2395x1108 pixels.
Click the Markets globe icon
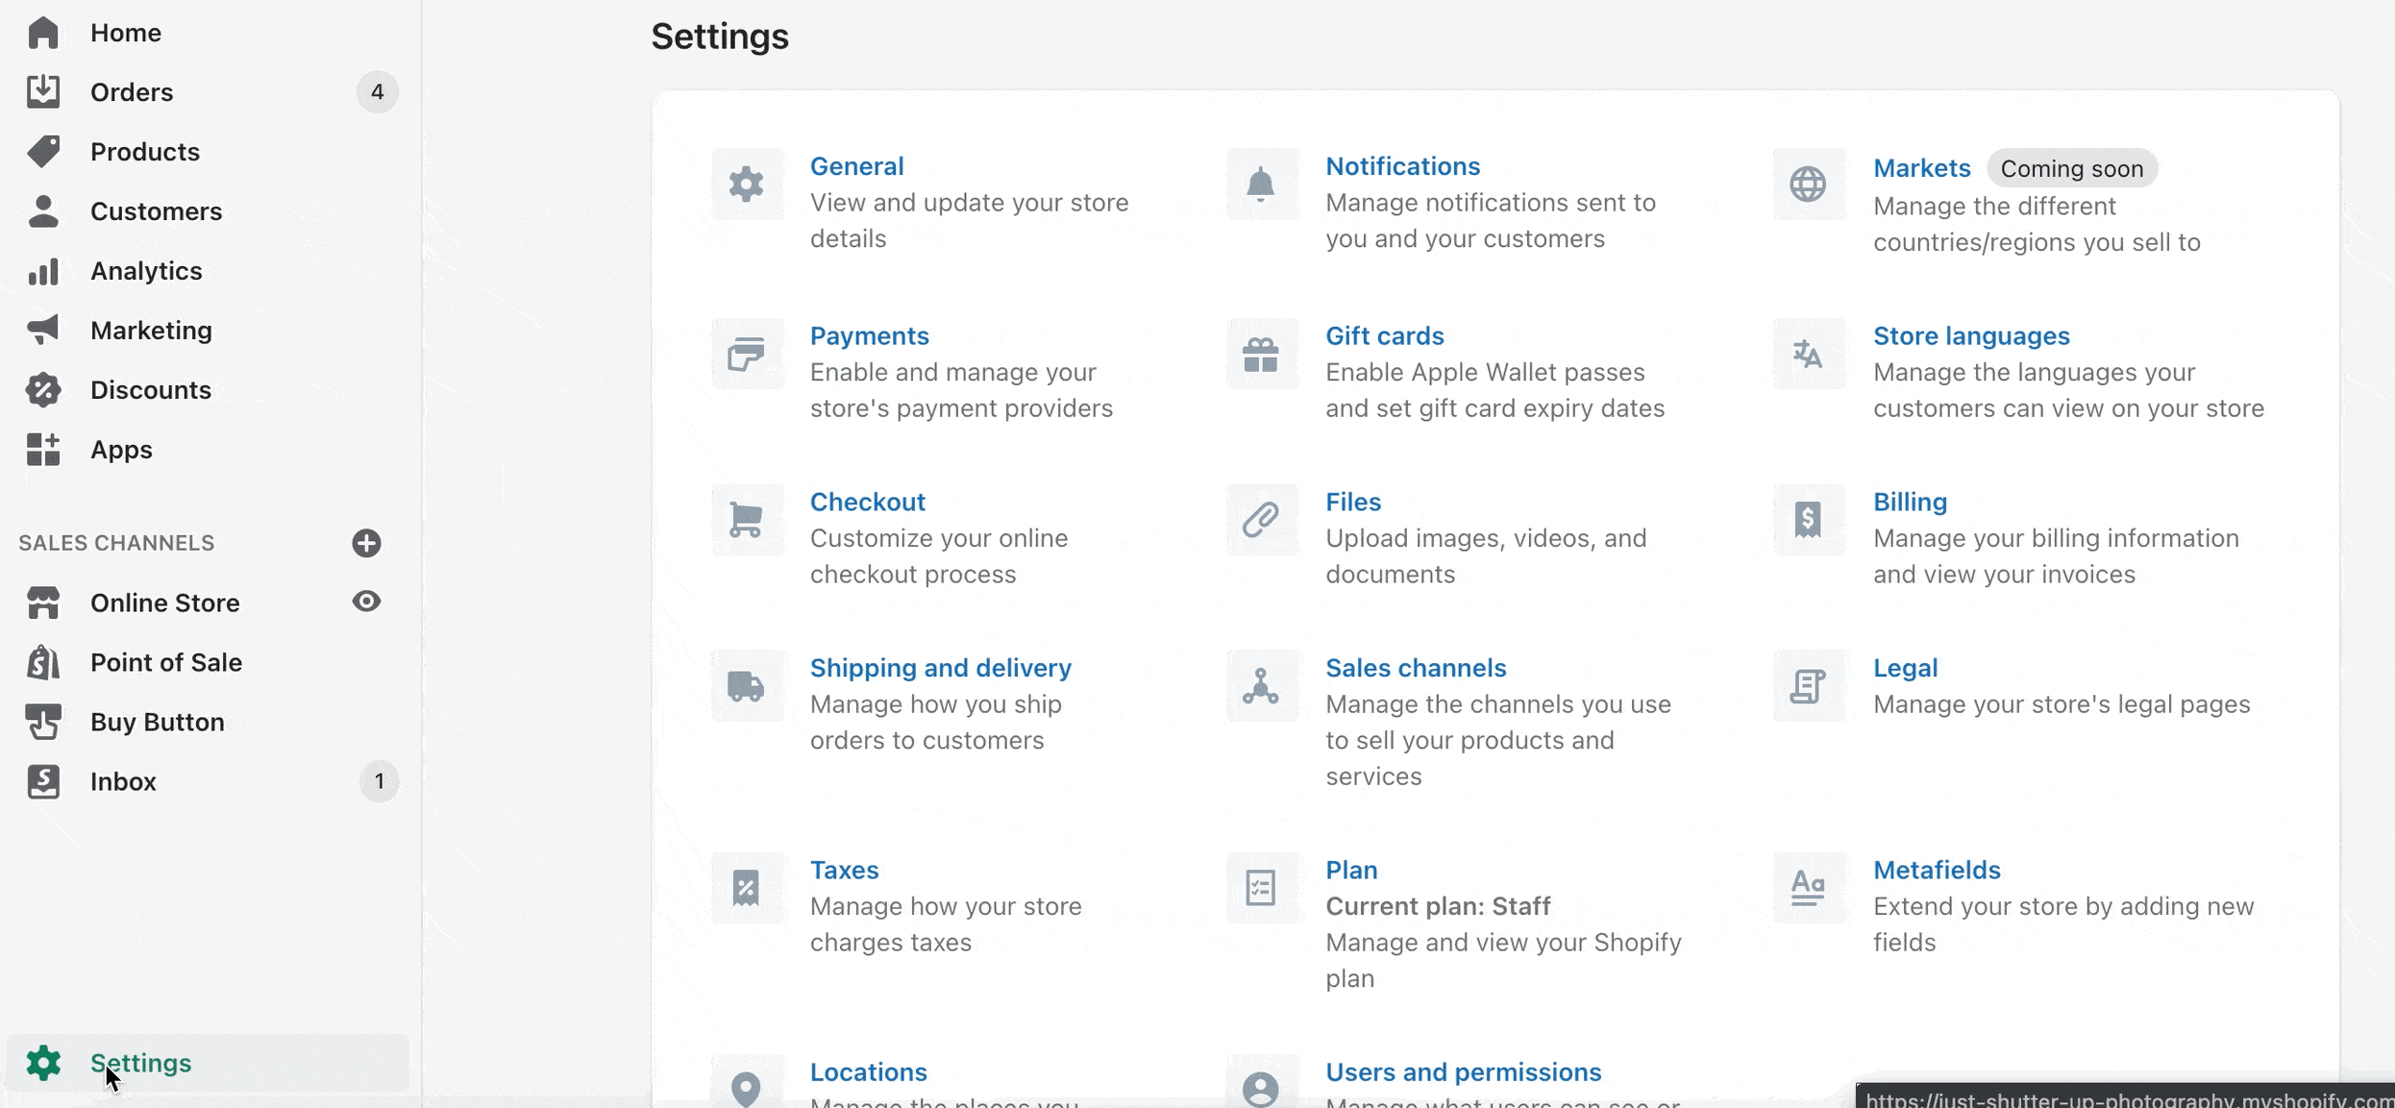[x=1807, y=184]
